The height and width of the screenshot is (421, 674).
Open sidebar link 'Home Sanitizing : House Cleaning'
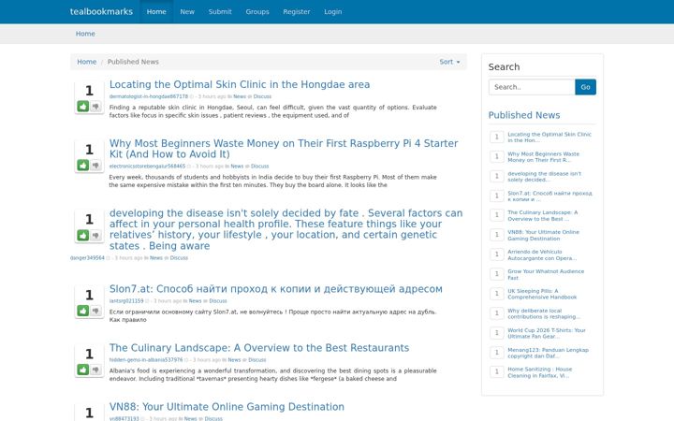pyautogui.click(x=540, y=372)
